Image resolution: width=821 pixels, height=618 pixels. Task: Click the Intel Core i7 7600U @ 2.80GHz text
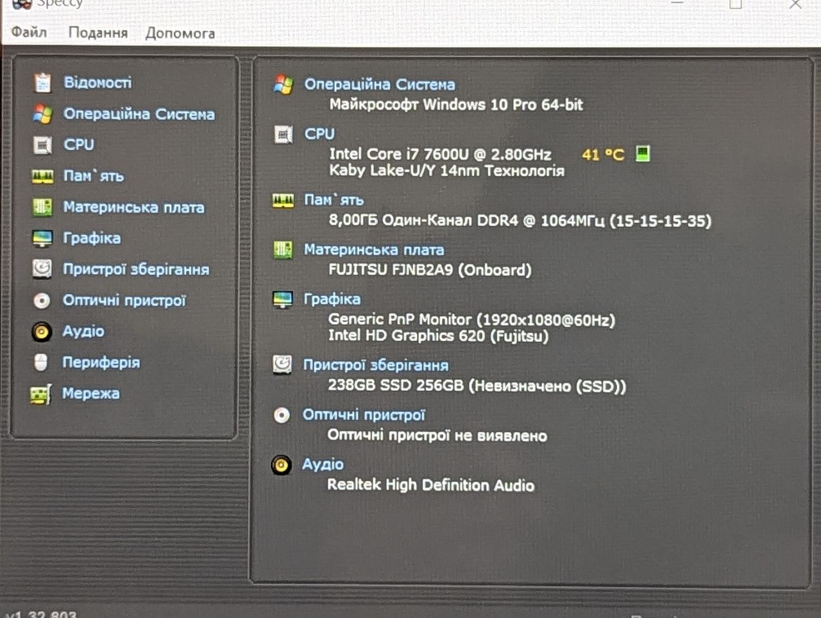click(x=440, y=154)
